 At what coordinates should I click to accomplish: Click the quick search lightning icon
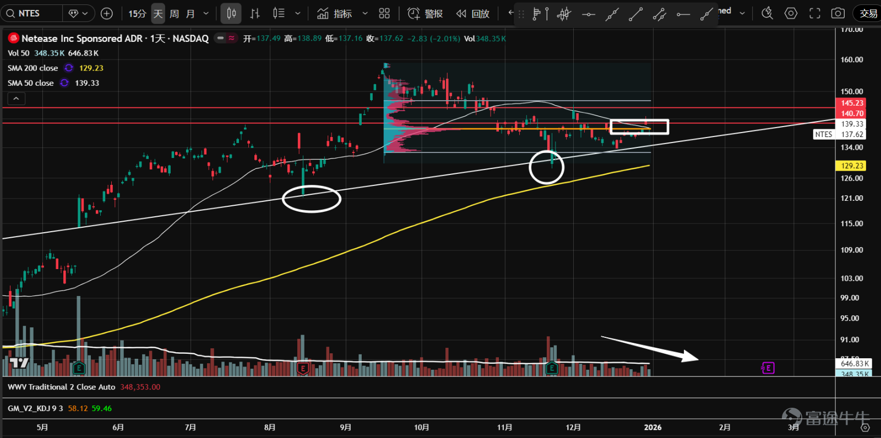767,13
